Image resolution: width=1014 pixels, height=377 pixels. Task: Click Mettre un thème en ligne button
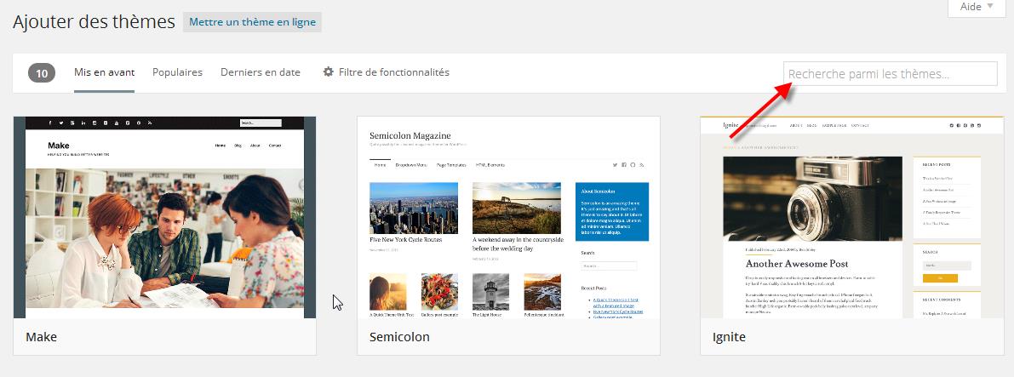[252, 22]
